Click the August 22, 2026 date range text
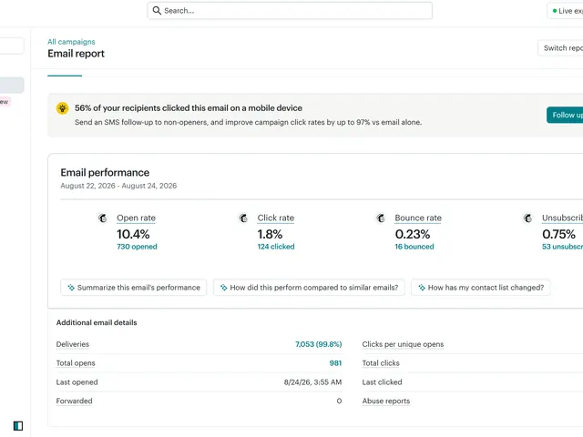The width and height of the screenshot is (583, 437). point(118,186)
